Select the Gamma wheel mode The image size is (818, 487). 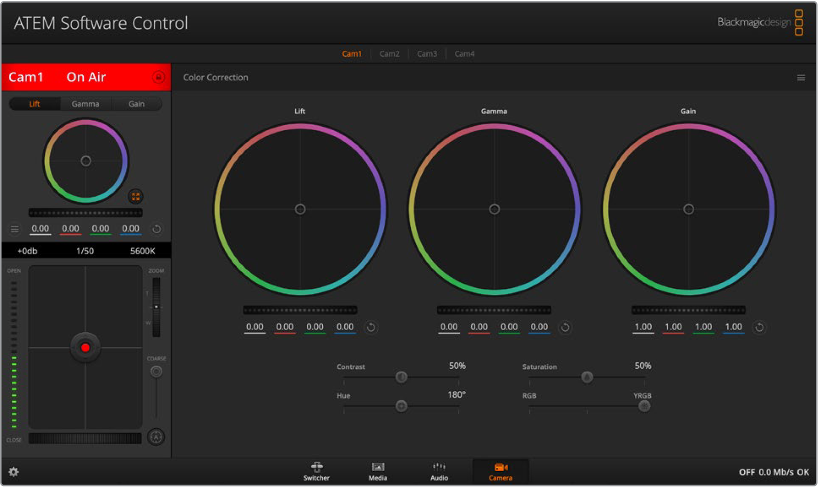coord(85,104)
